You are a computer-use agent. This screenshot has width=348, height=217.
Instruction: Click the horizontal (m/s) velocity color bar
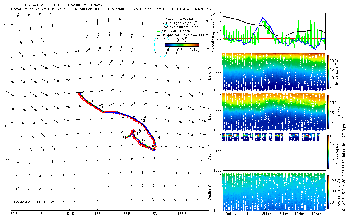(182, 45)
